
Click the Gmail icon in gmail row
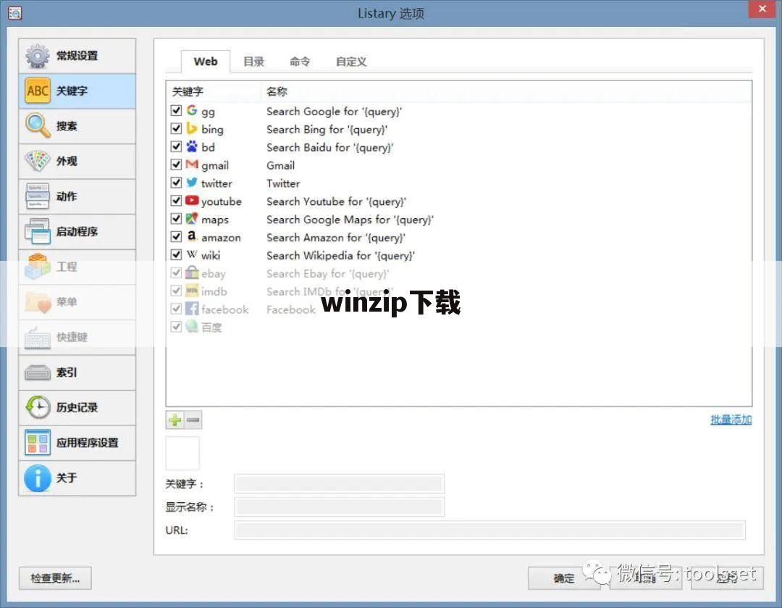[192, 165]
